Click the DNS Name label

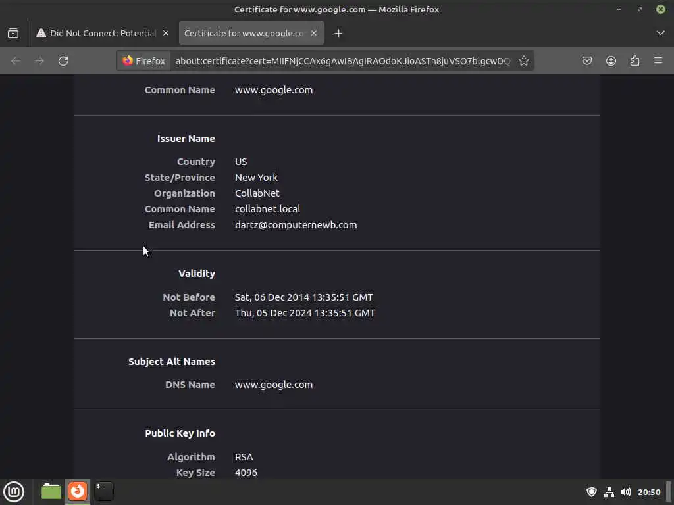click(190, 385)
